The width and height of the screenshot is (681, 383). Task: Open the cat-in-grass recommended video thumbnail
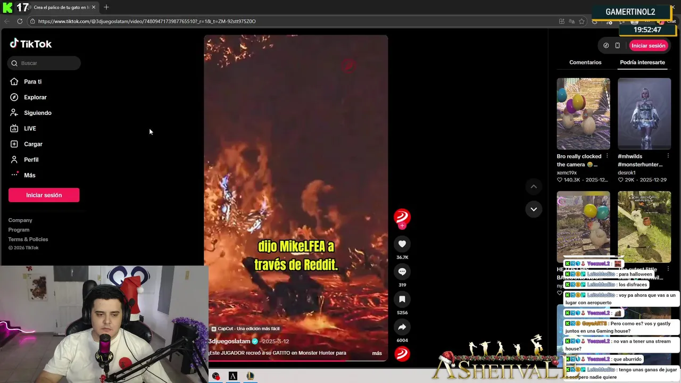tap(644, 227)
